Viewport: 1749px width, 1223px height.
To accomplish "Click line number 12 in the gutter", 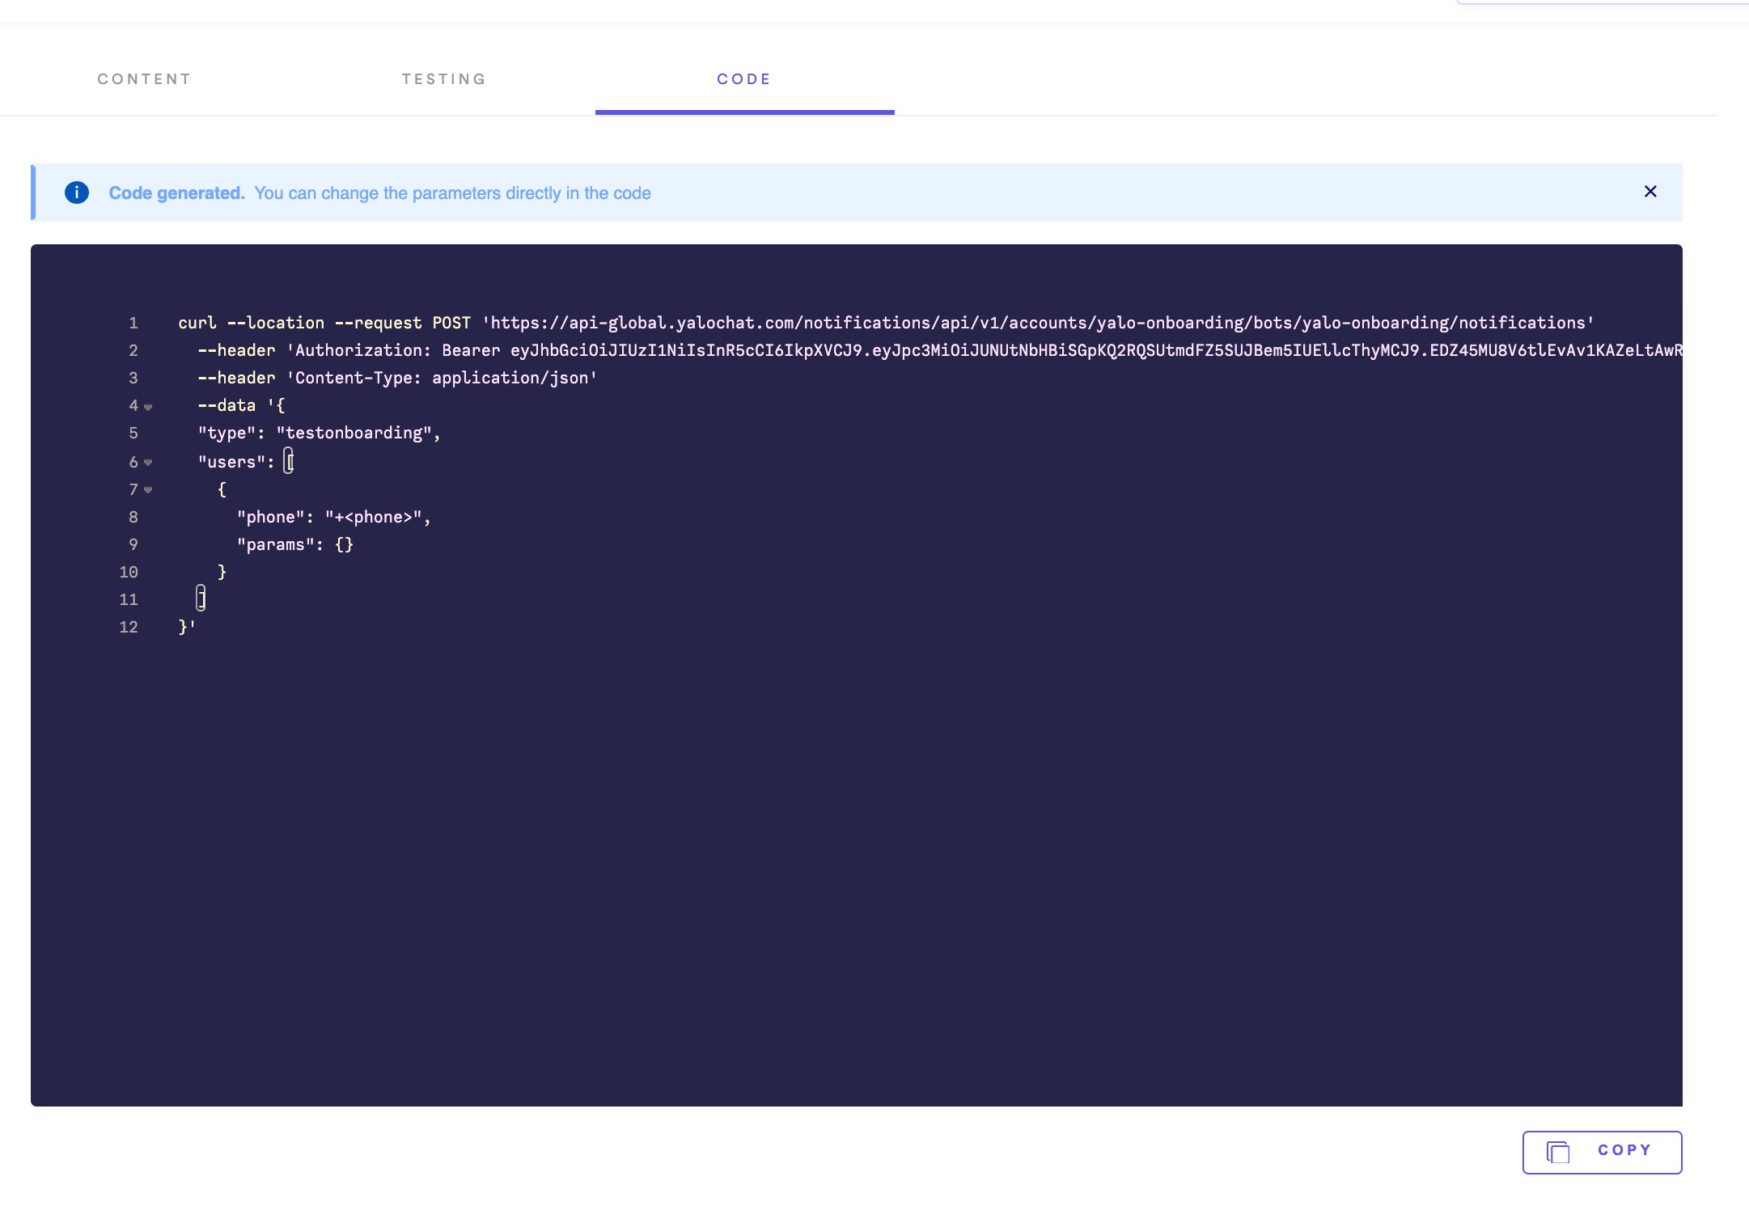I will (x=129, y=628).
